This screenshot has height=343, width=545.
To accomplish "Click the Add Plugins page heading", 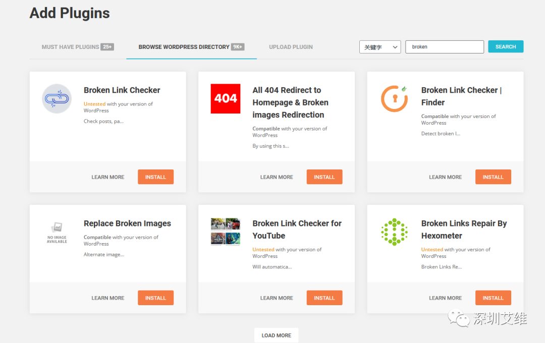I will tap(70, 13).
